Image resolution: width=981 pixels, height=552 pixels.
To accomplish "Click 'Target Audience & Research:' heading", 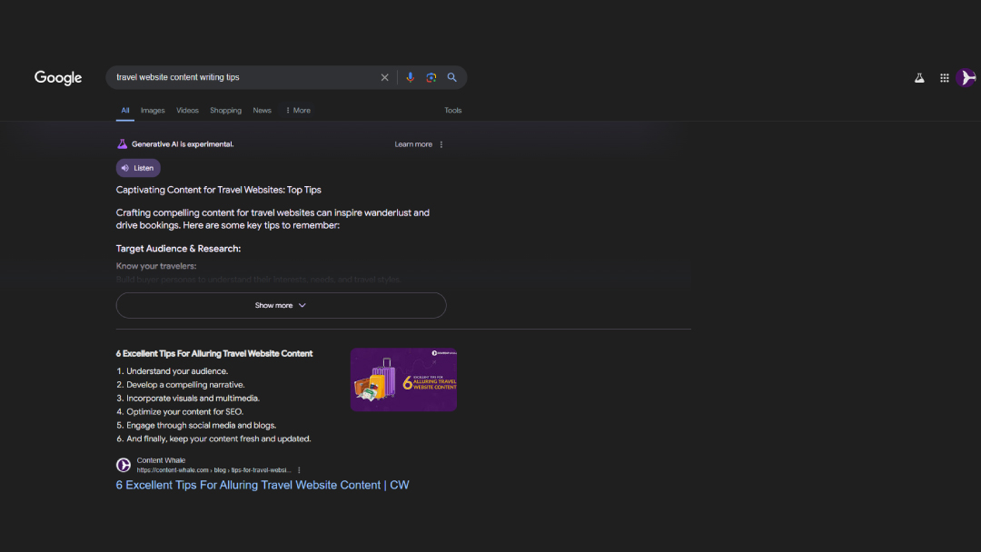I will (x=178, y=249).
